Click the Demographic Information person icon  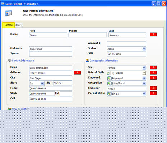coord(87,61)
